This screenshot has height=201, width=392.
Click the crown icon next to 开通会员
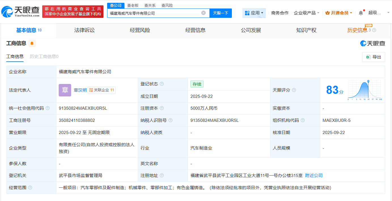point(327,13)
